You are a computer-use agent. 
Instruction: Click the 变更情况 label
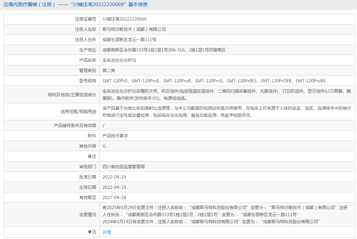point(88,215)
